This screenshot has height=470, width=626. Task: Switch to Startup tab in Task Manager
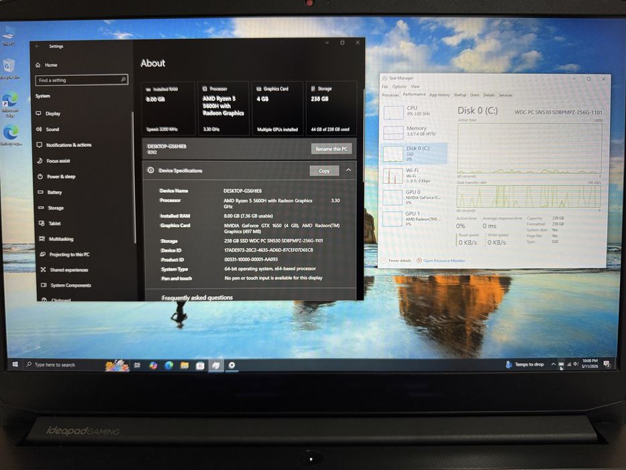[460, 95]
